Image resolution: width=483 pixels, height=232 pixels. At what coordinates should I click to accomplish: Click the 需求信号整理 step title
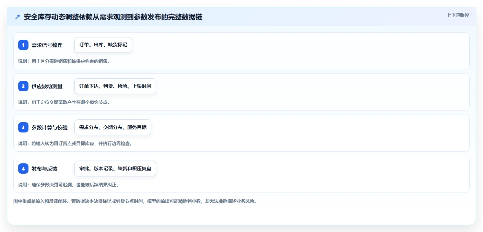[x=47, y=45]
